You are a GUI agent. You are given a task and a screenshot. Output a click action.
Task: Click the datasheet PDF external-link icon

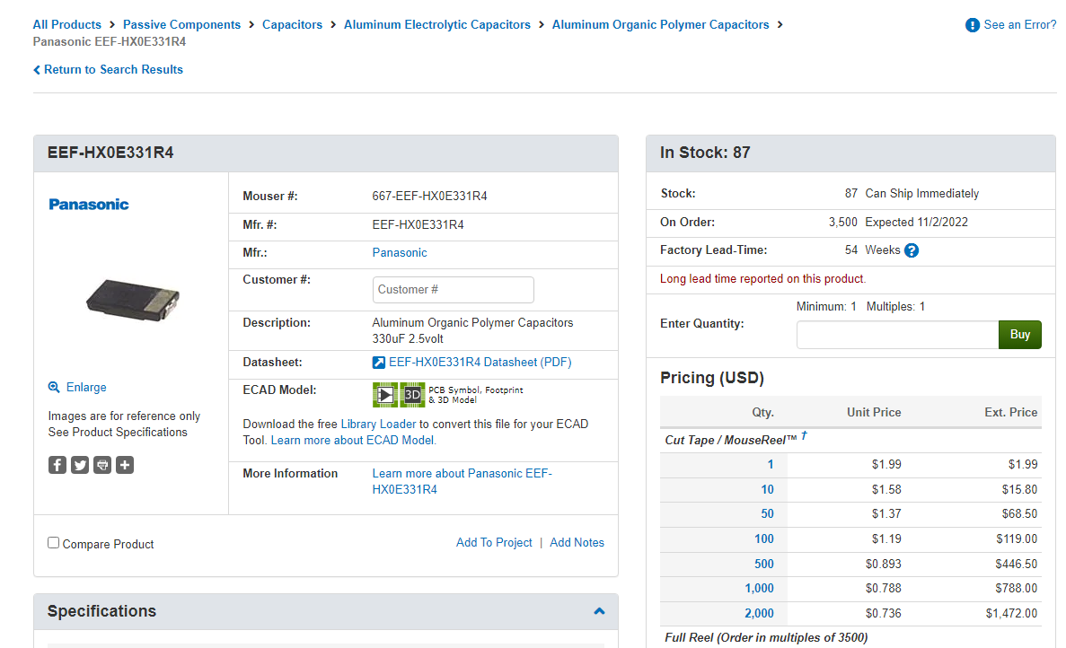(379, 363)
